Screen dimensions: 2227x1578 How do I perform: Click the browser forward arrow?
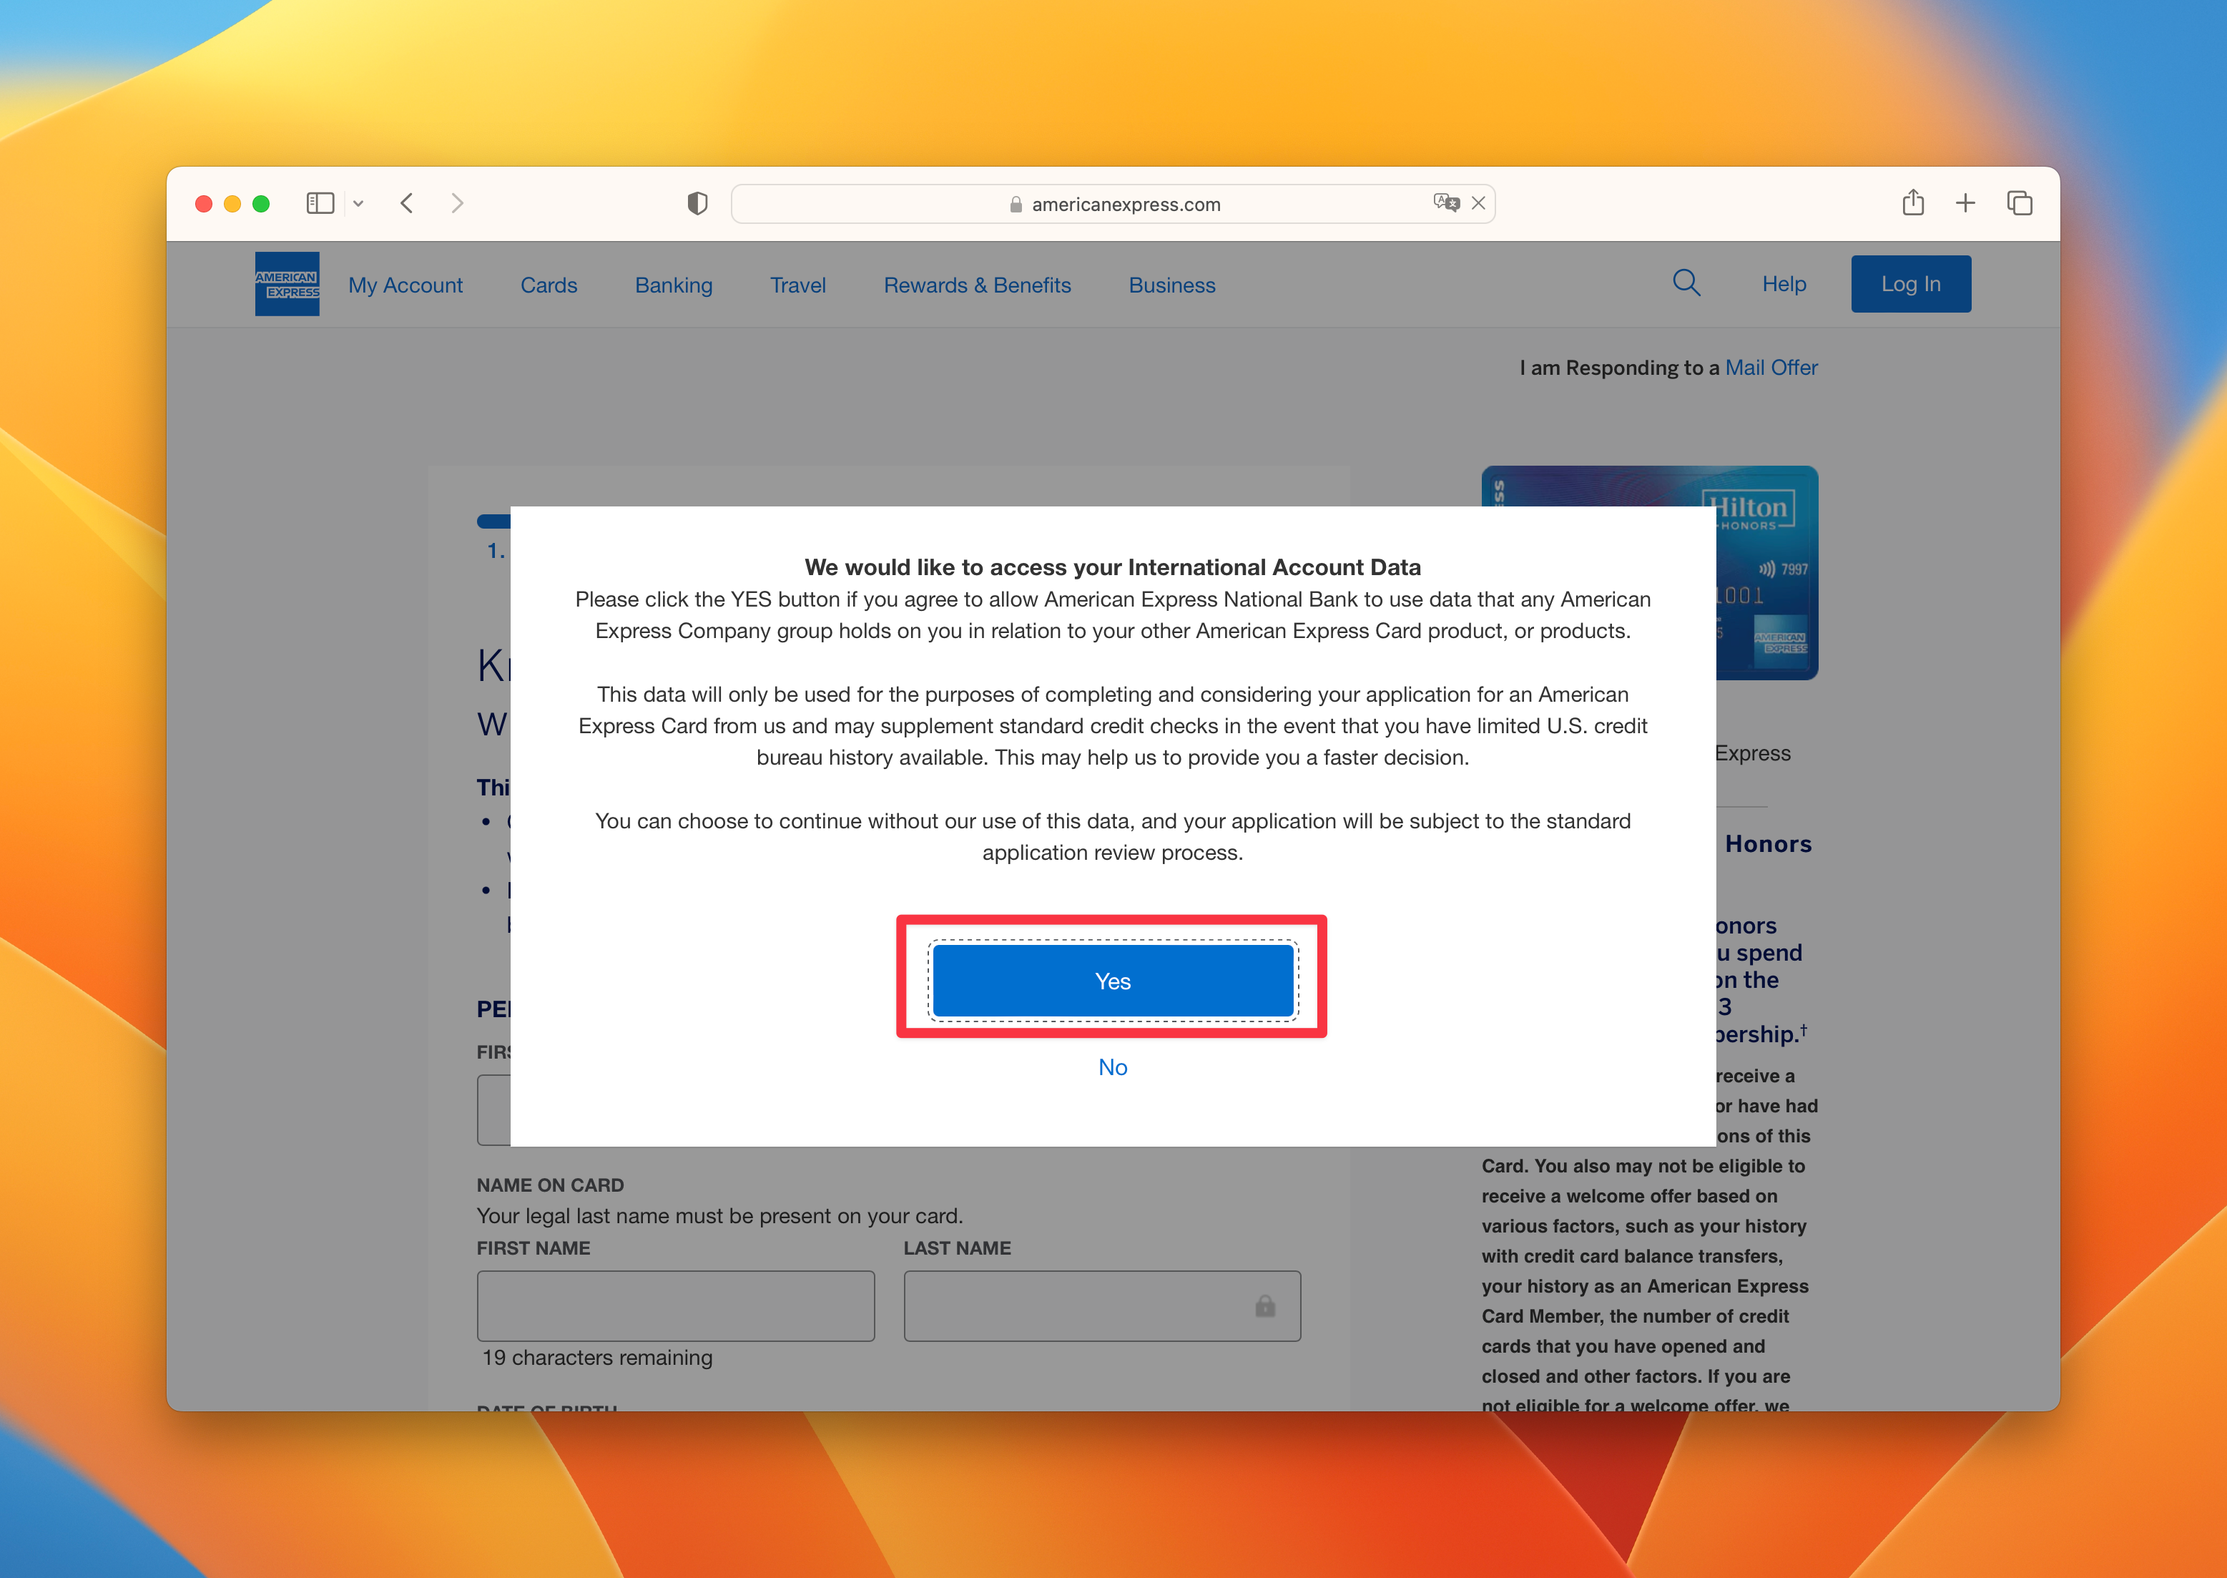pyautogui.click(x=458, y=203)
